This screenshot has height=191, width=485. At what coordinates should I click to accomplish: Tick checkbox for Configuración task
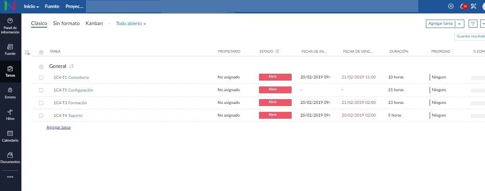point(41,90)
